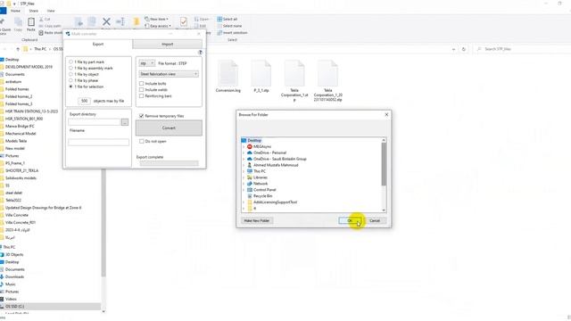Click the Convert button
This screenshot has height=321, width=571.
pyautogui.click(x=169, y=128)
